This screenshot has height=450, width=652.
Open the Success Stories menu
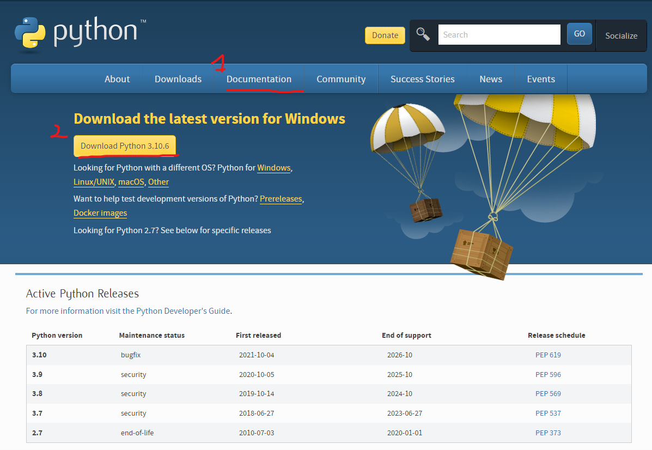tap(423, 79)
